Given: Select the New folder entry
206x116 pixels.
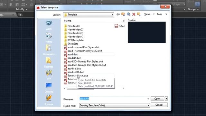Looking at the screenshot, I should tap(72, 26).
